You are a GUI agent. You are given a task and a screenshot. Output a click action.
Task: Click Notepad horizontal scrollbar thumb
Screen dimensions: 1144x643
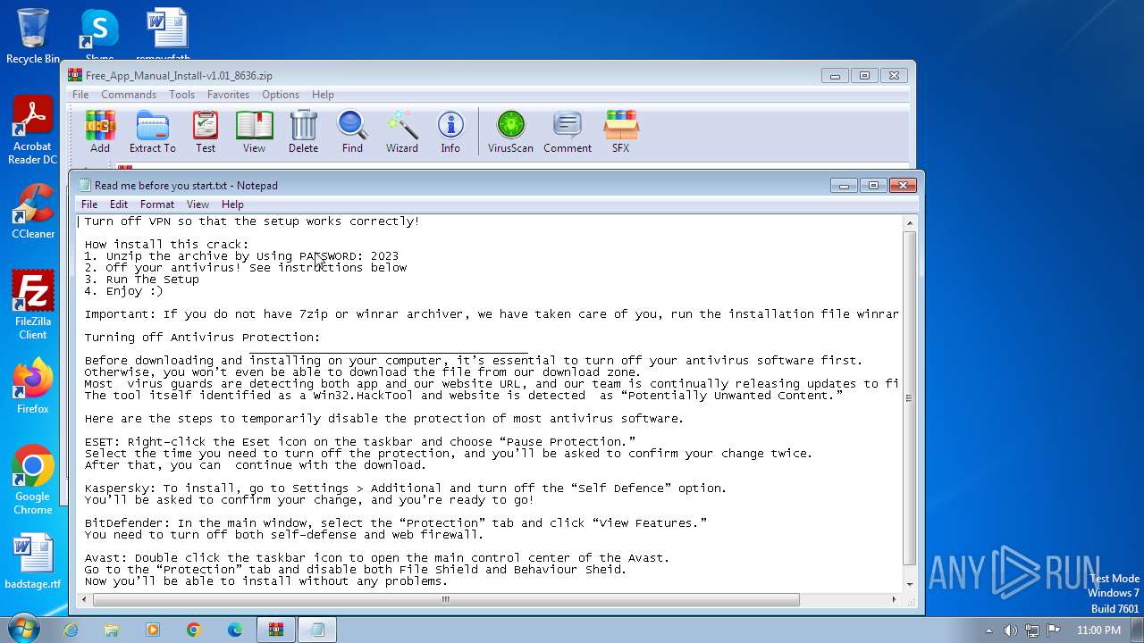[445, 599]
